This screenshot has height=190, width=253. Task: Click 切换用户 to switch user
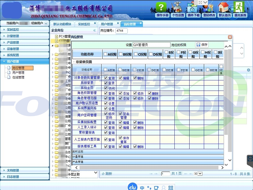click(x=37, y=23)
